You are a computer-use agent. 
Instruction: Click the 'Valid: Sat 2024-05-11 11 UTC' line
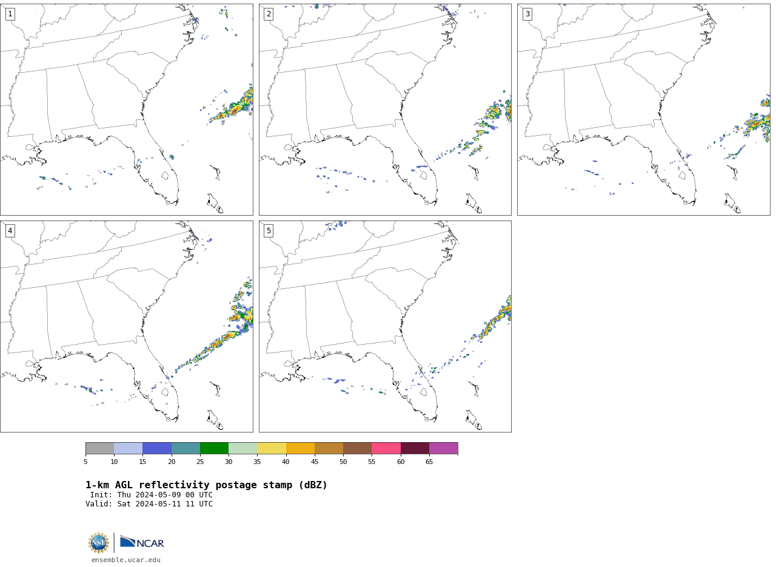149,504
